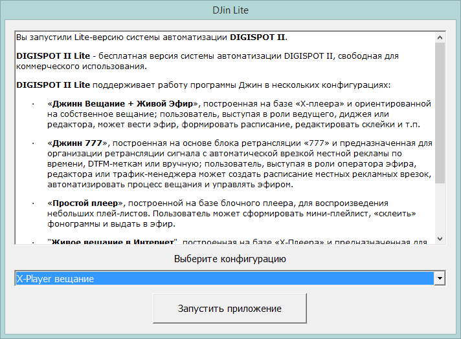This screenshot has width=461, height=339.
Task: Click the text автоматизировать процесс вещания и управлять эфиром
Action: point(170,185)
